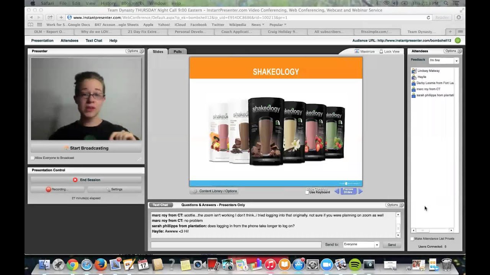Screen dimensions: 490x275
Task: Open Google Chrome from the Dock
Action: (73, 265)
